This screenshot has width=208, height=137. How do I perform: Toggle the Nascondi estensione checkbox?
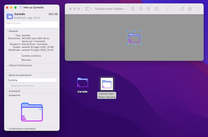tap(9, 86)
